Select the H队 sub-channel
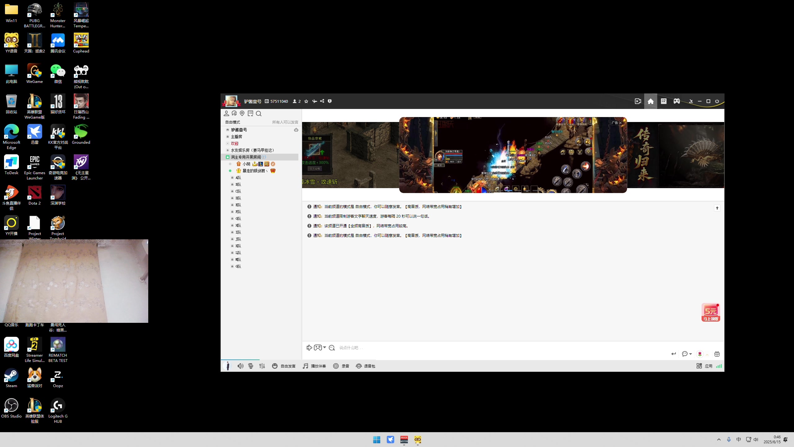The width and height of the screenshot is (794, 447). pyautogui.click(x=238, y=225)
